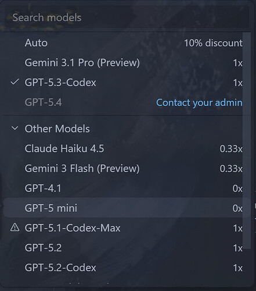Select the GPT-4.1 model
Image resolution: width=256 pixels, height=291 pixels.
pyautogui.click(x=127, y=188)
